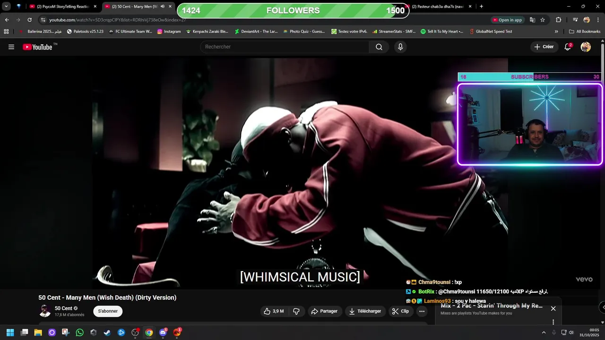Open Chrome profile avatar
605x340 pixels.
pyautogui.click(x=587, y=20)
